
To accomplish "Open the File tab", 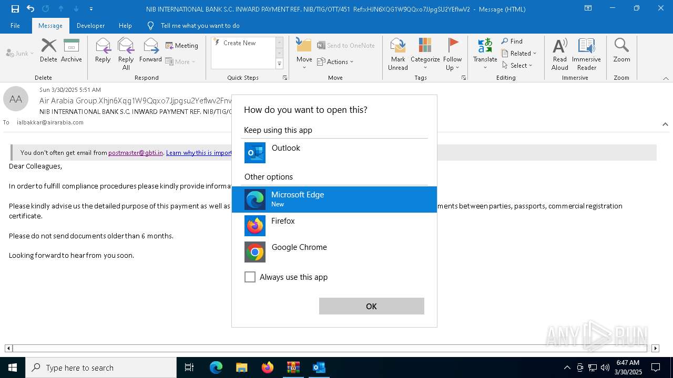I will click(x=15, y=25).
